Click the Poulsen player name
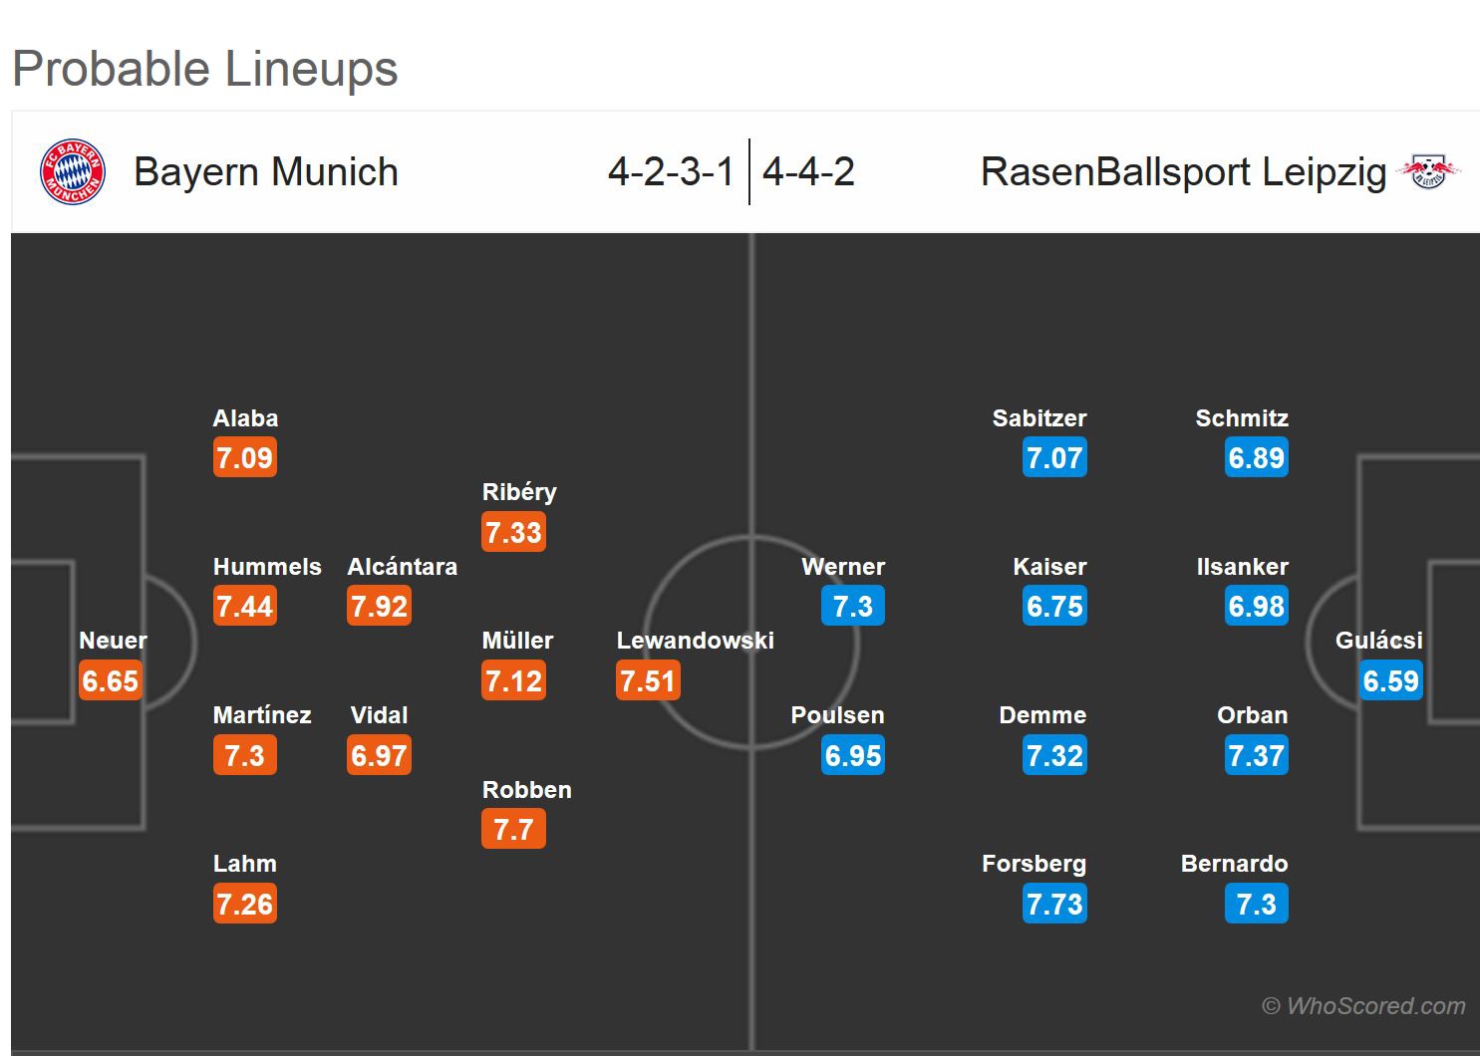Image resolution: width=1480 pixels, height=1056 pixels. (837, 715)
